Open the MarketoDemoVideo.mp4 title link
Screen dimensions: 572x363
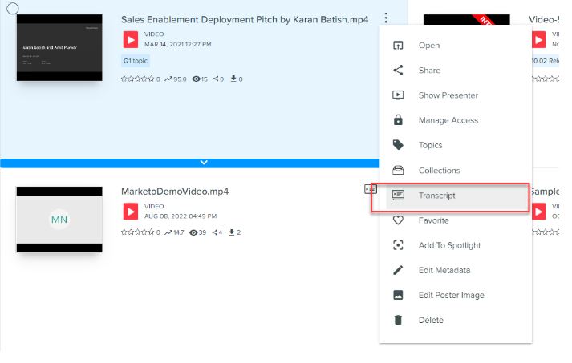pos(175,192)
